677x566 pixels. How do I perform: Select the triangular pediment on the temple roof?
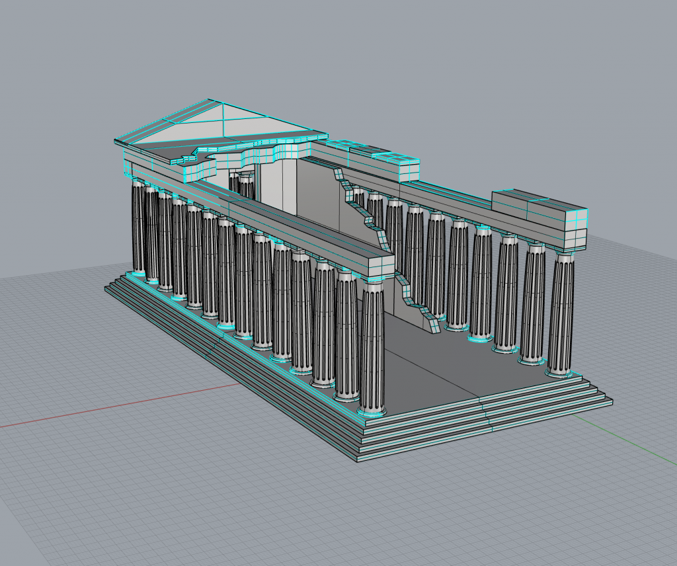pos(198,124)
